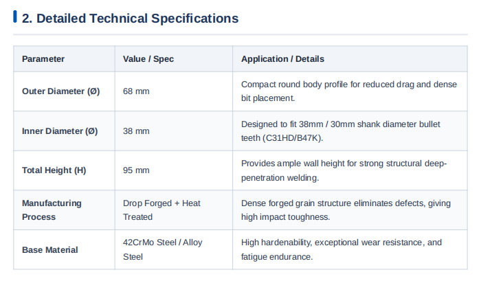The width and height of the screenshot is (481, 281).
Task: Click the blue accent bar beside heading
Action: point(14,16)
